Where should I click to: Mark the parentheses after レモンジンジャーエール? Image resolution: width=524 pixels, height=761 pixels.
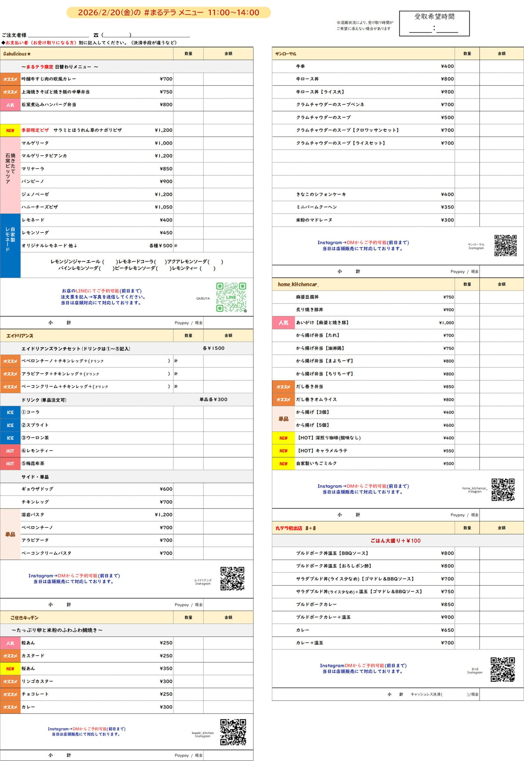click(110, 262)
